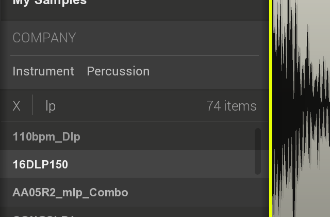Click the empty tag row after Percussion
Image resolution: width=330 pixels, height=217 pixels.
(x=208, y=71)
